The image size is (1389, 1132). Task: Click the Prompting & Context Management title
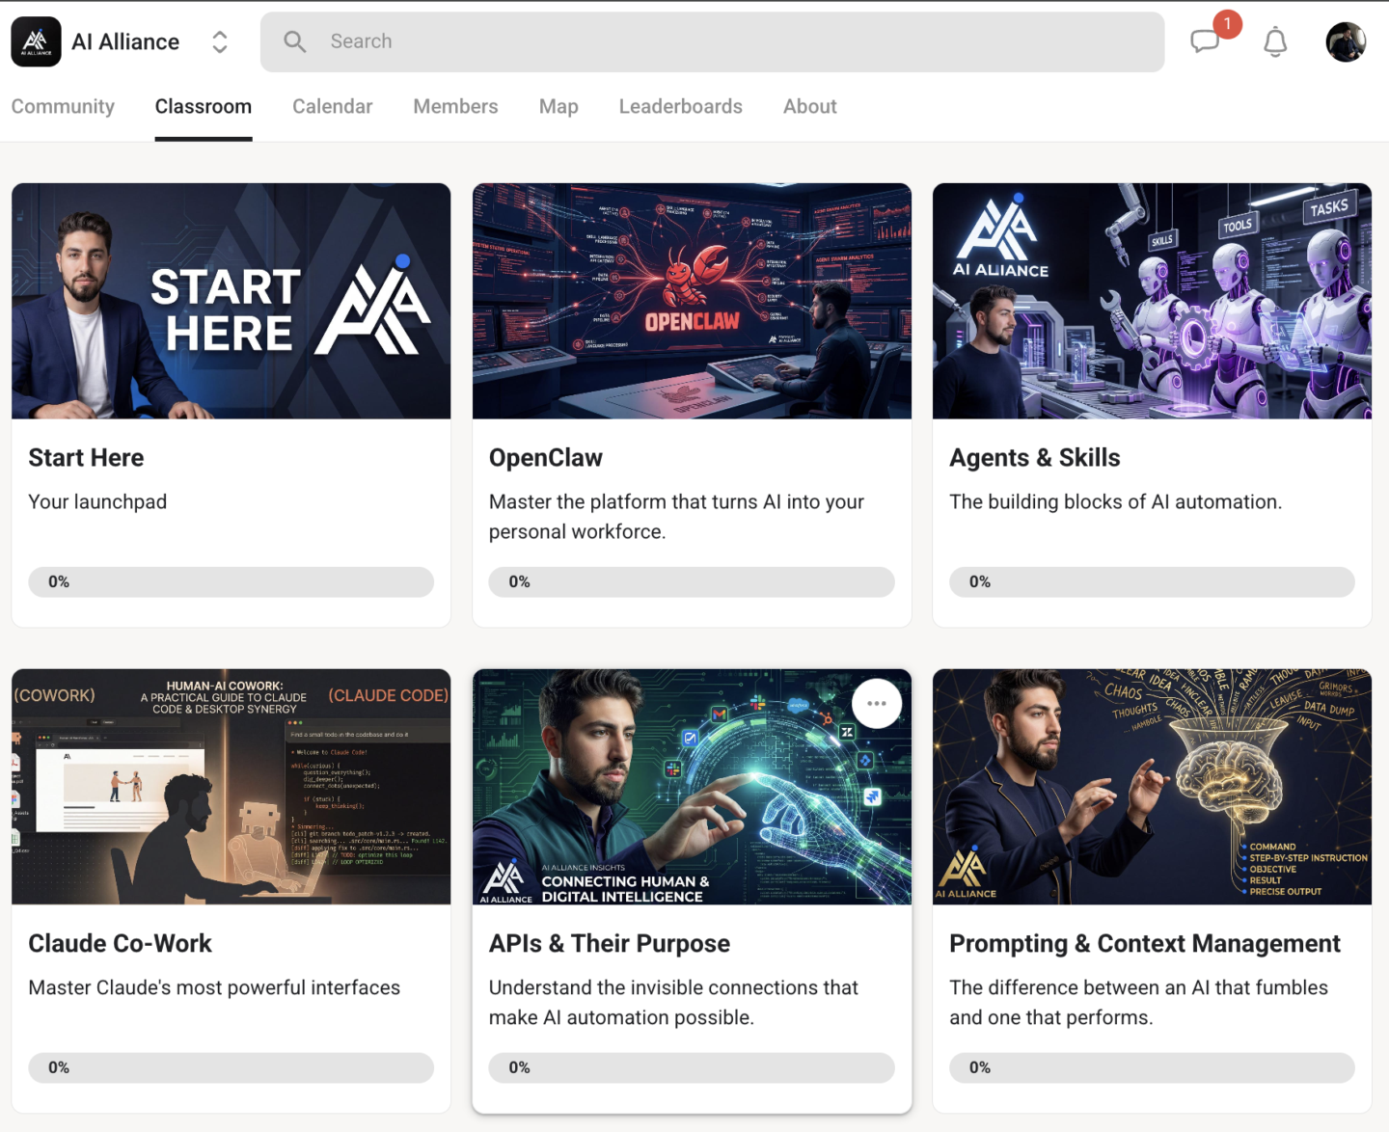(x=1145, y=944)
